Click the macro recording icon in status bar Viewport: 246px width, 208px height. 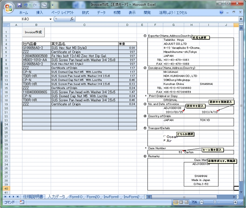point(22,202)
